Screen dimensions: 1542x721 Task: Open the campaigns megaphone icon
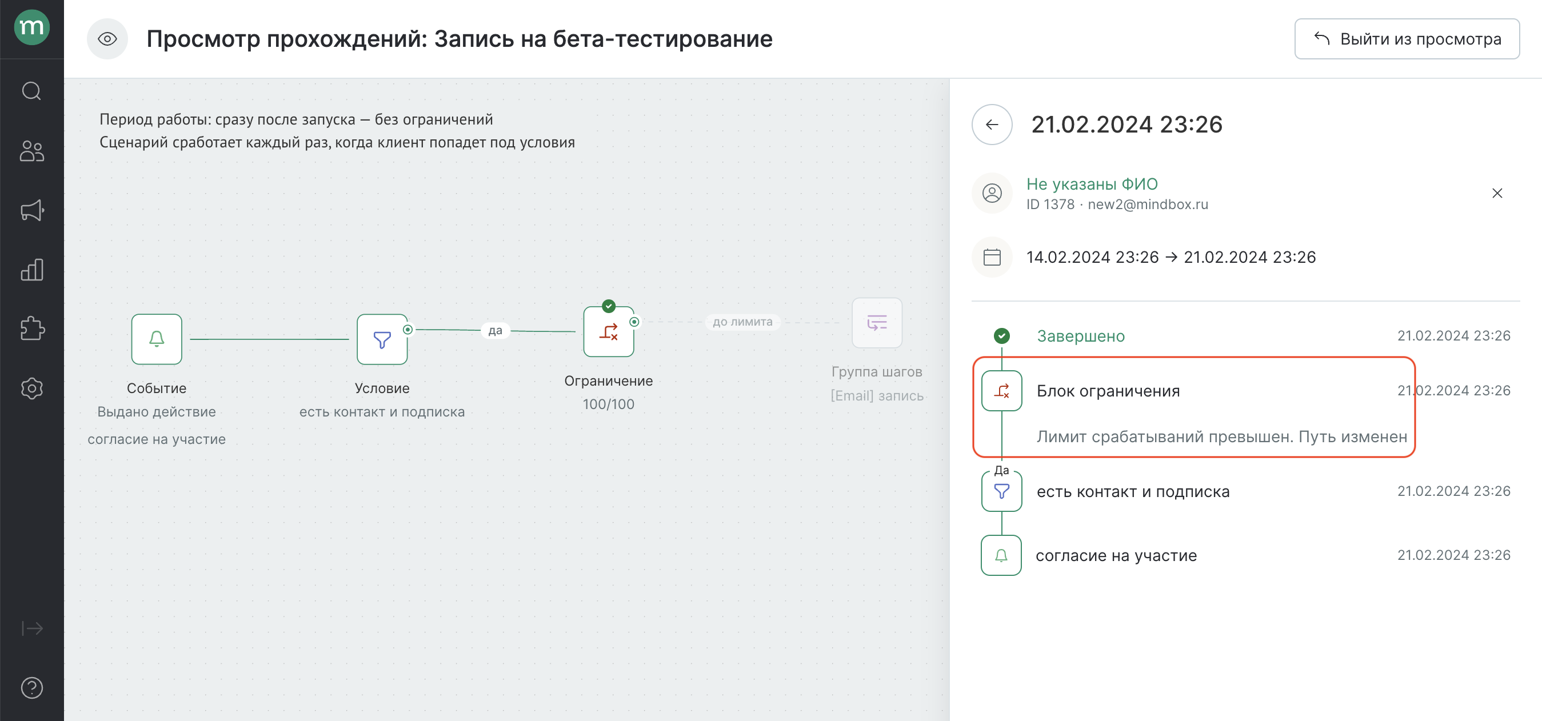(32, 211)
